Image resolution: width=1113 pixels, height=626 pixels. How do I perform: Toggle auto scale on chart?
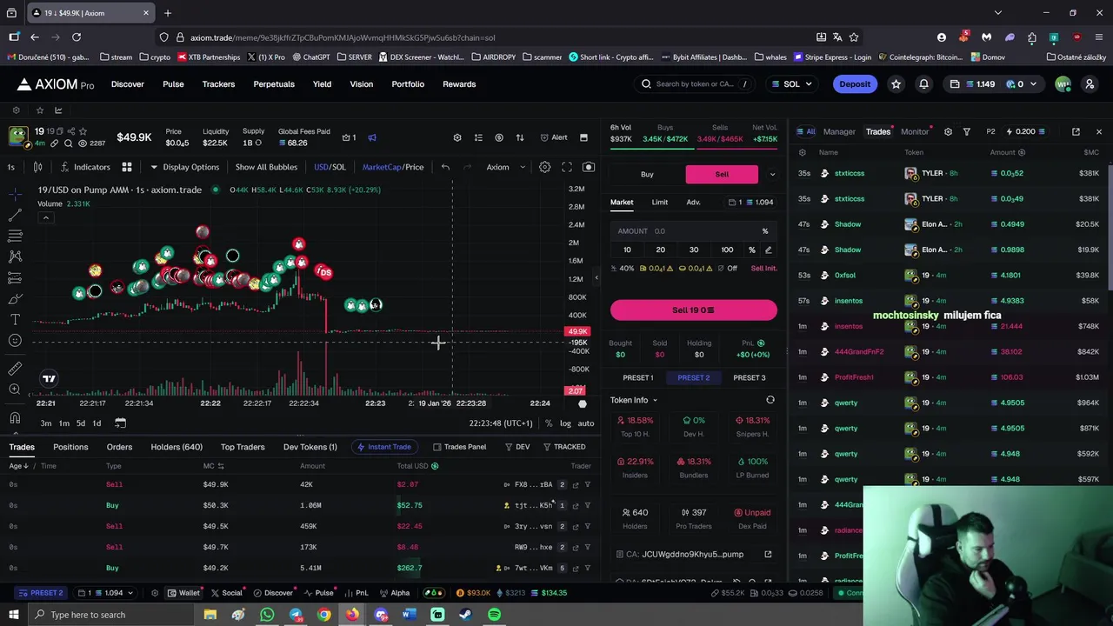586,423
